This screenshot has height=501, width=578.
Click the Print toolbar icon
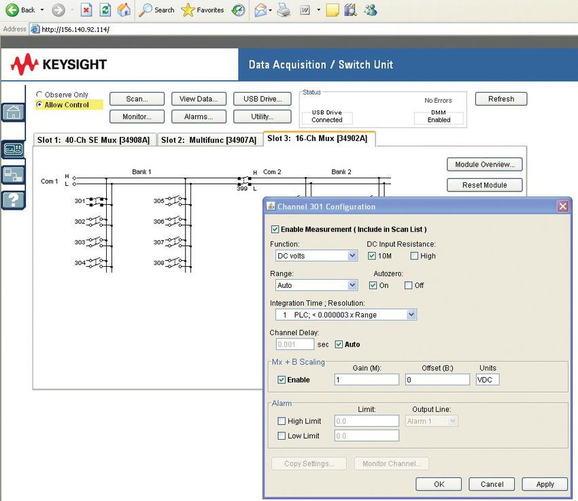pyautogui.click(x=284, y=10)
